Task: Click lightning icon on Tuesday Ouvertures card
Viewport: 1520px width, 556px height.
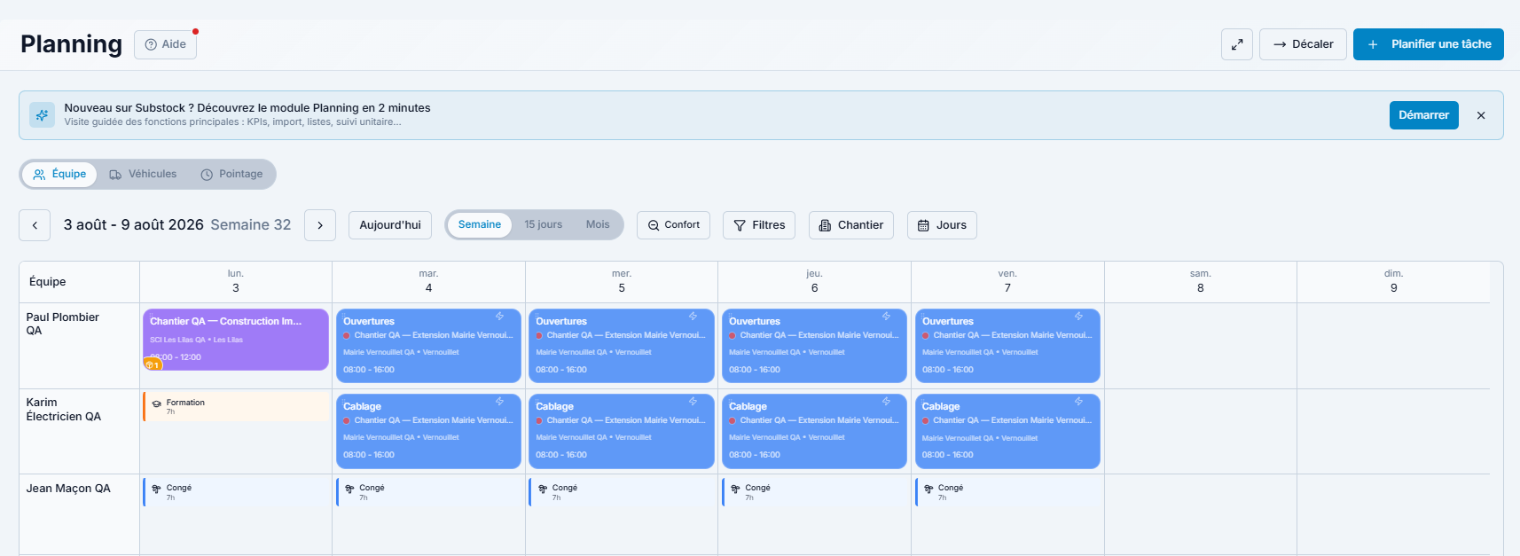Action: (x=500, y=317)
